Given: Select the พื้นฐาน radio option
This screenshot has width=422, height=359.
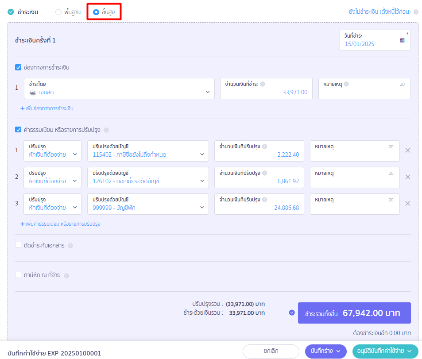Looking at the screenshot, I should [x=58, y=12].
